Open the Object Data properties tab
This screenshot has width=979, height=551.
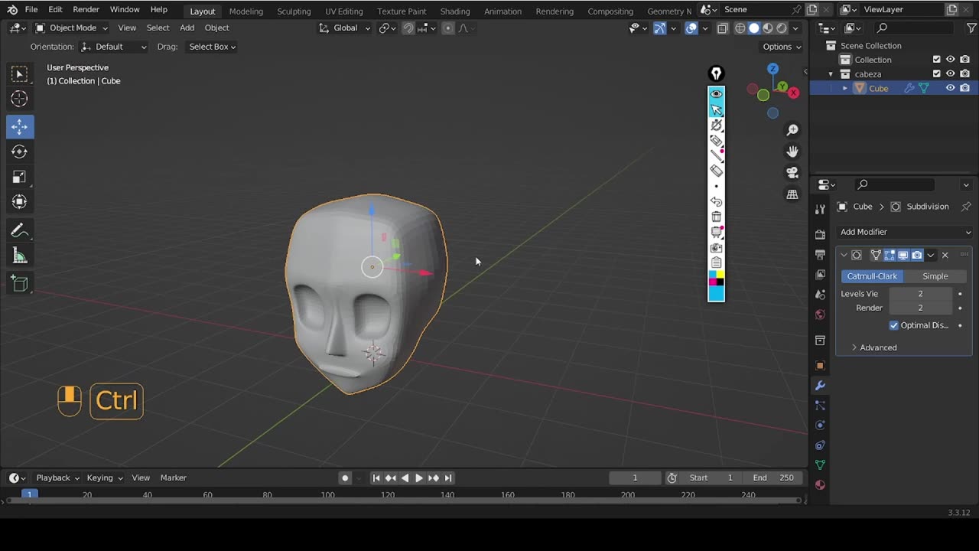820,465
